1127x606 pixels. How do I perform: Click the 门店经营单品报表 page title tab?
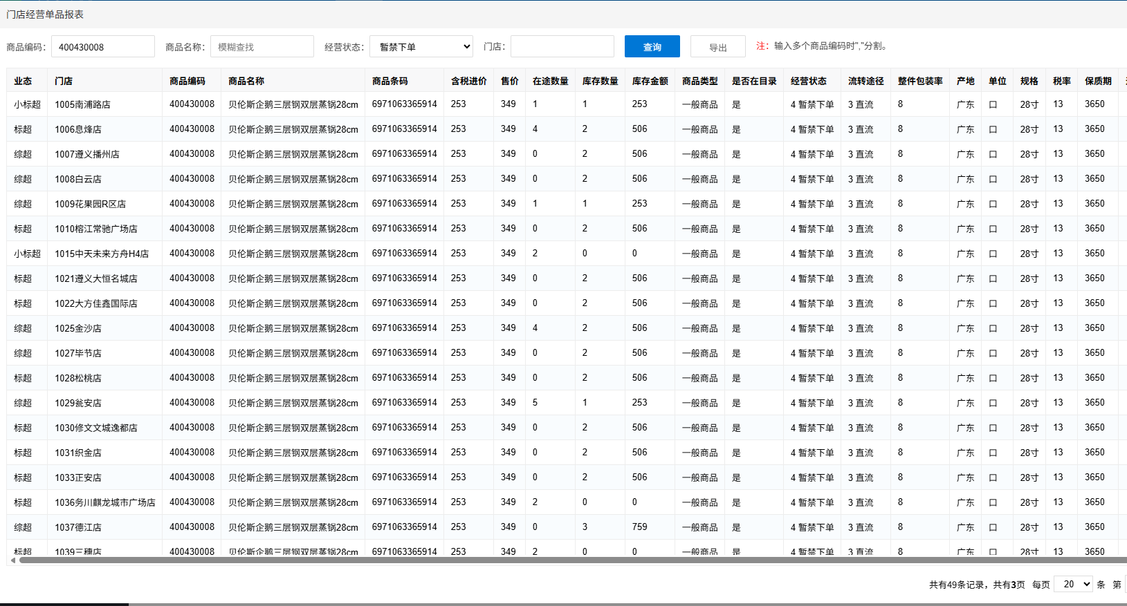click(45, 15)
